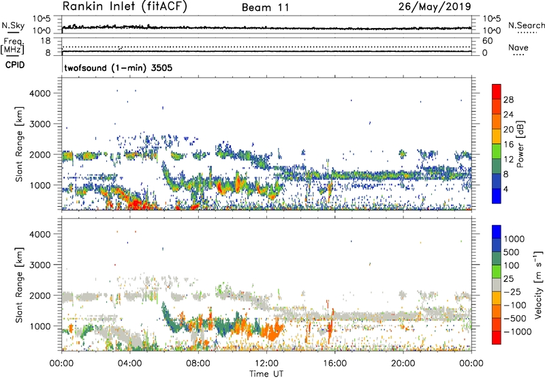Click the power colorbar value '24'
Viewport: 545px width, 378px height.
coord(508,115)
